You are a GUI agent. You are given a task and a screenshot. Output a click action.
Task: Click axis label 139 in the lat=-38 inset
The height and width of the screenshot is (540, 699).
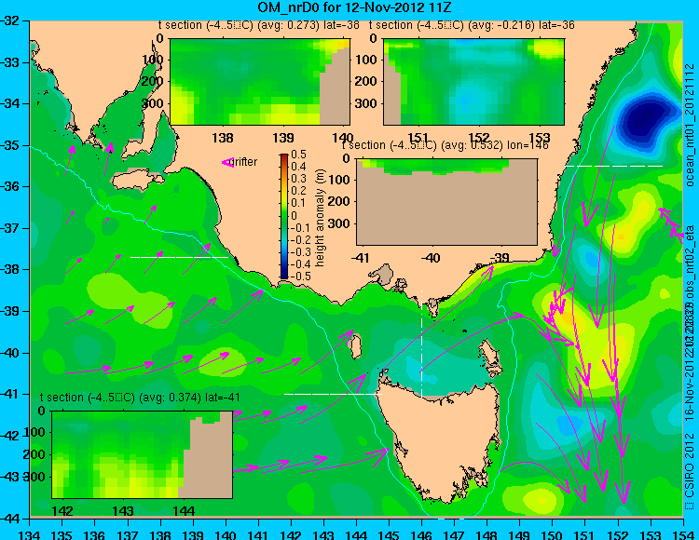(283, 138)
